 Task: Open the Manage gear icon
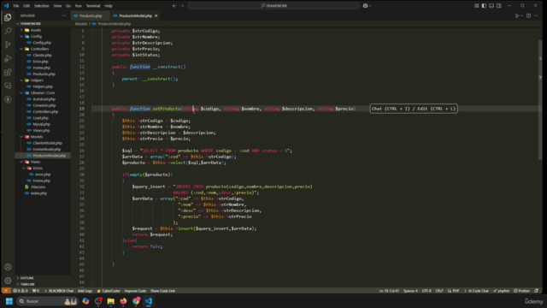click(8, 281)
